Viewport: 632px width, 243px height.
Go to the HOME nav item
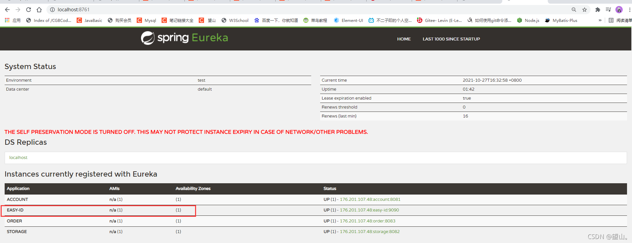click(404, 39)
